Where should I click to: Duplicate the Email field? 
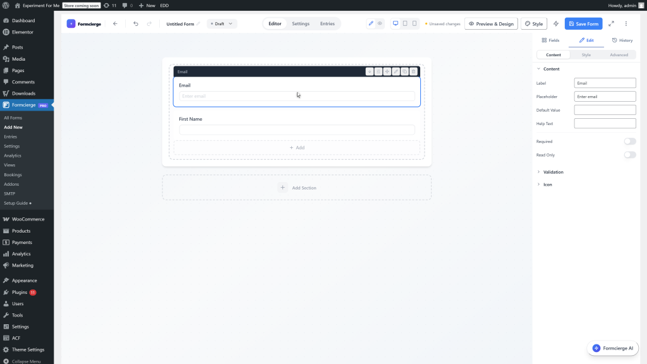pos(404,71)
